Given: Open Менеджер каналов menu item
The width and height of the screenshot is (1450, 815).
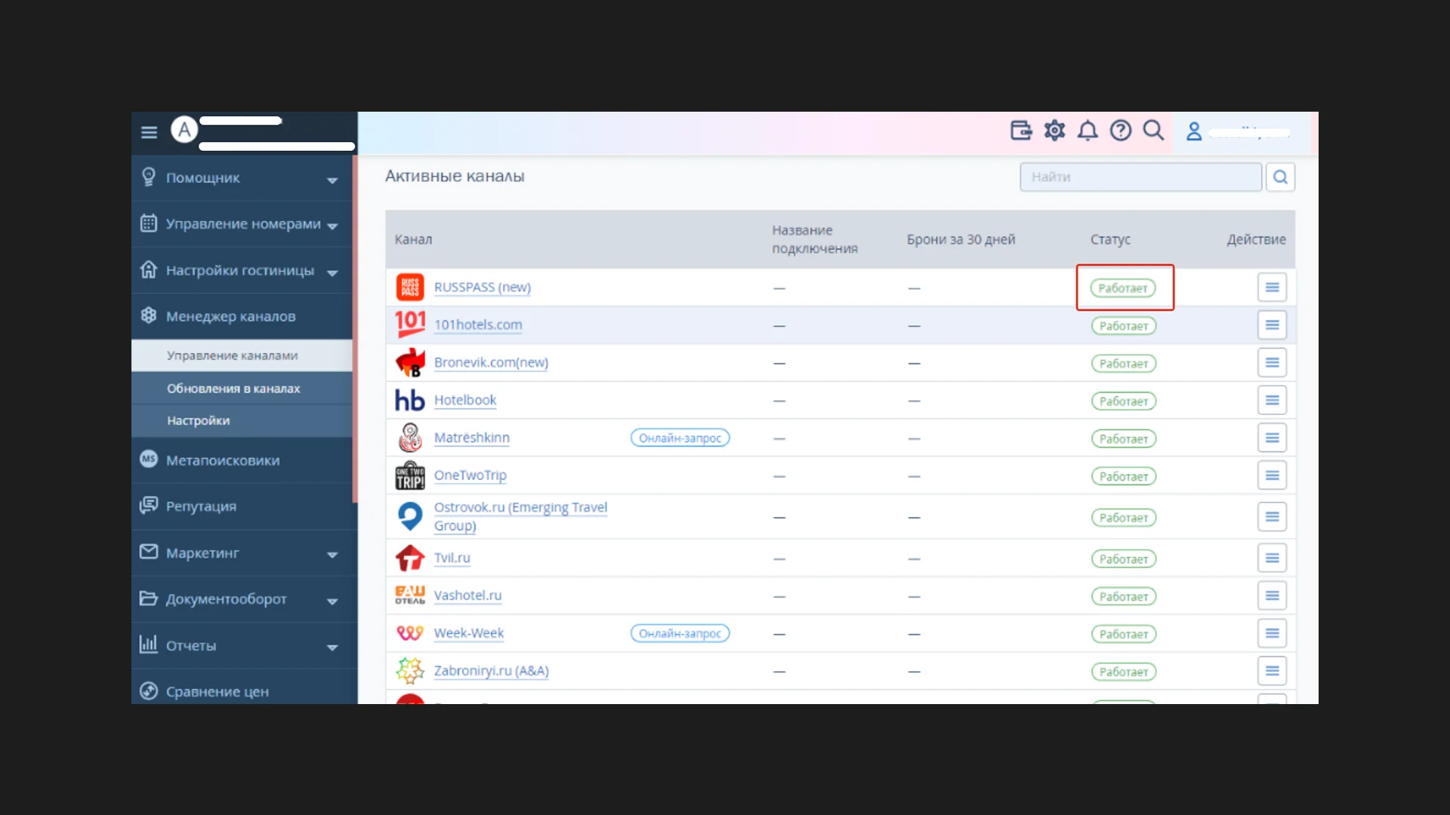Looking at the screenshot, I should [242, 316].
